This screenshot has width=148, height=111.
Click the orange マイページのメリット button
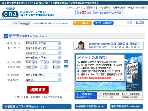pyautogui.click(x=82, y=23)
